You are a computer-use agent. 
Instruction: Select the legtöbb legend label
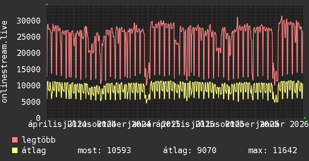point(39,140)
